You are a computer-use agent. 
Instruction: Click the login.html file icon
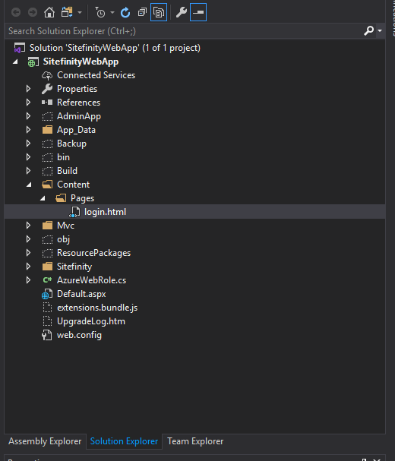coord(74,212)
